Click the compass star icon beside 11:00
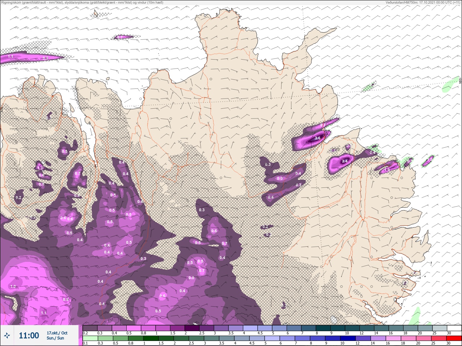This screenshot has height=346, width=462. pyautogui.click(x=7, y=336)
